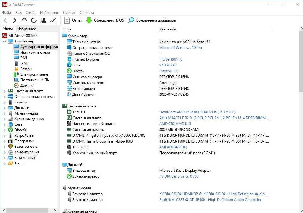The width and height of the screenshot is (303, 213).
Task: Click the Тип BIOS chip icon
Action: 69,147
